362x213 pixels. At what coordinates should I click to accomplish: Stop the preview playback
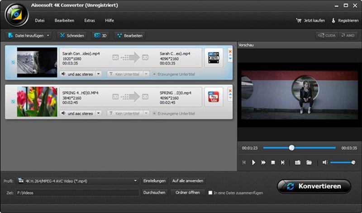click(x=273, y=162)
